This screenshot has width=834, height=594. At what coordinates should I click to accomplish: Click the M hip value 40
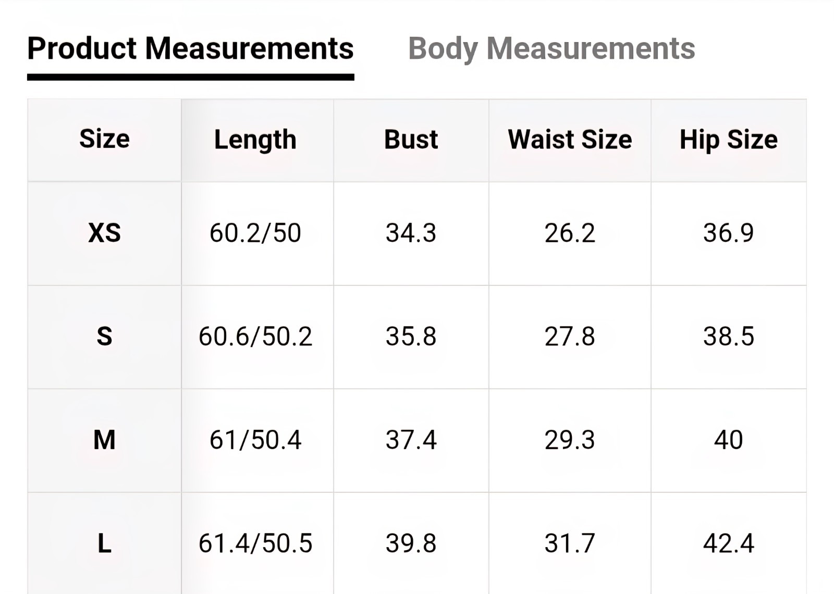(729, 440)
